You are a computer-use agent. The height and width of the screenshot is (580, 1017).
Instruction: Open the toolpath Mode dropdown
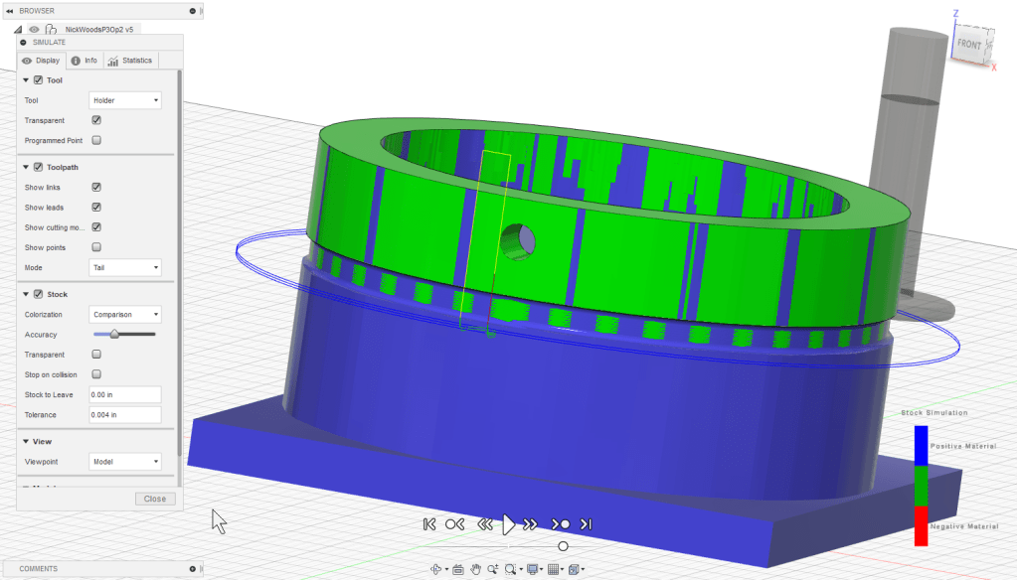tap(125, 268)
